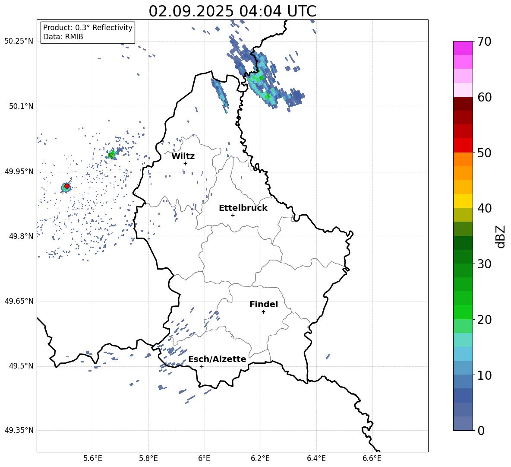Click the 49.35°N latitude label
The width and height of the screenshot is (511, 467).
point(19,430)
